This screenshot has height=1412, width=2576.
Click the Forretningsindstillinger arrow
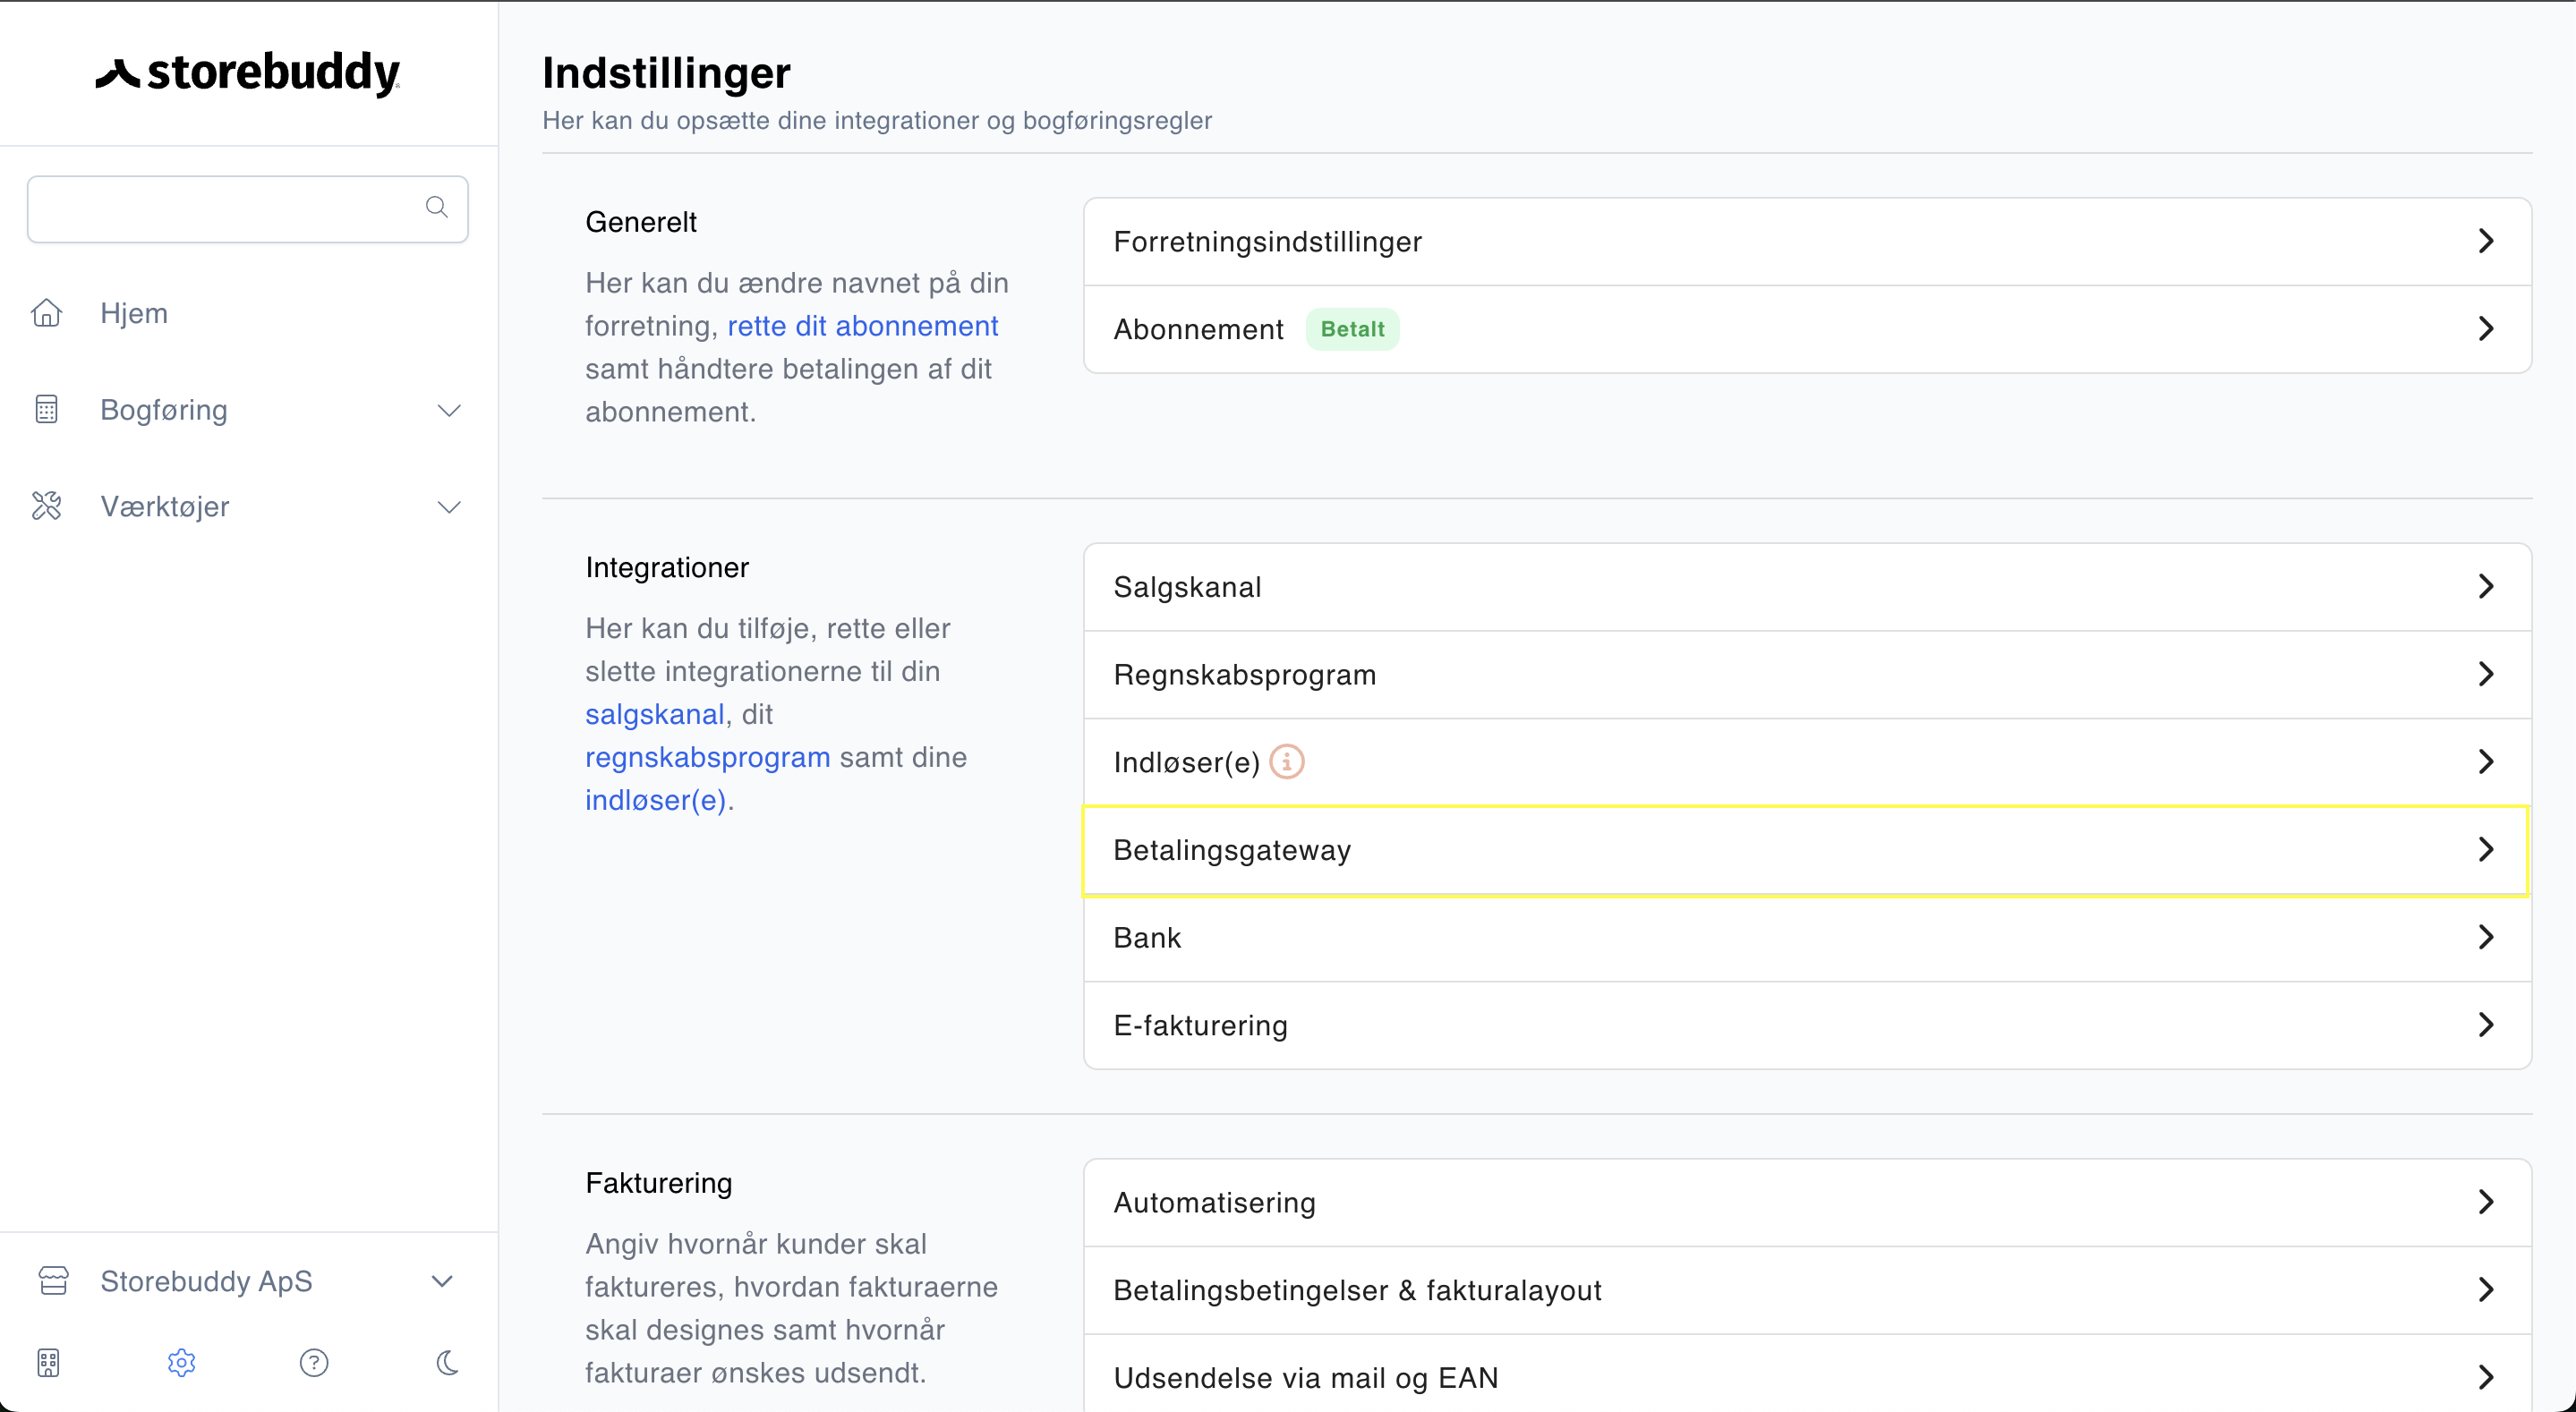[2486, 241]
